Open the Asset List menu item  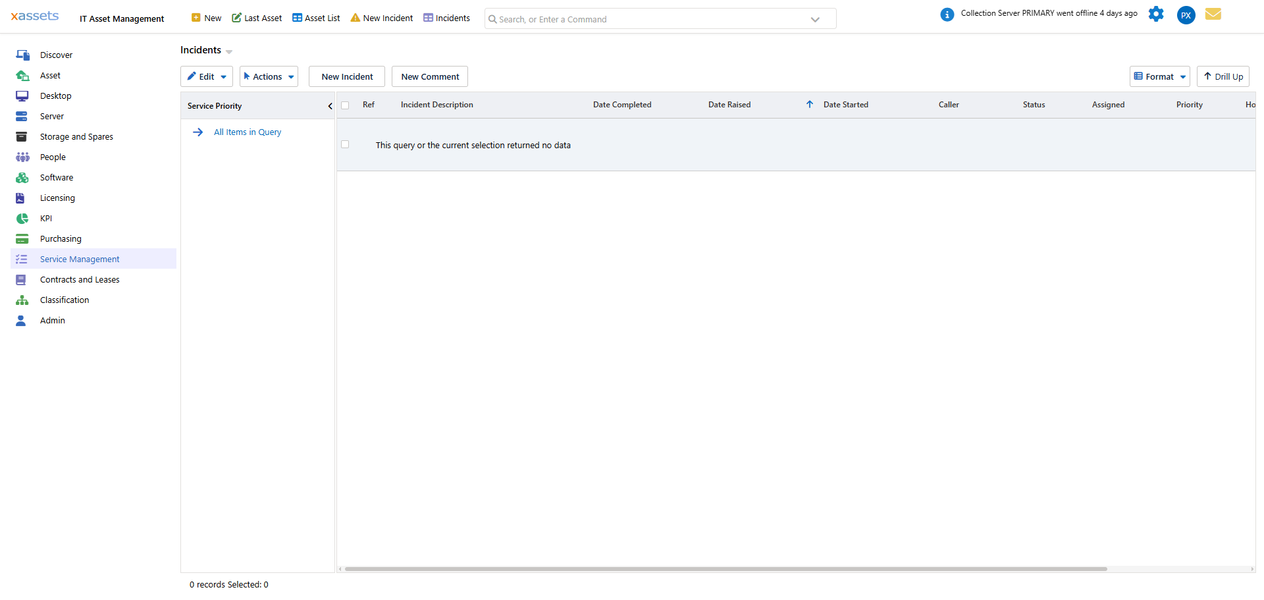316,18
